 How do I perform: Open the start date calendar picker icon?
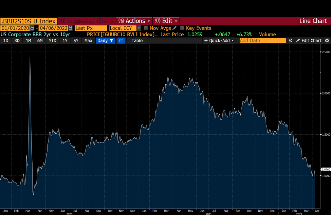32,28
